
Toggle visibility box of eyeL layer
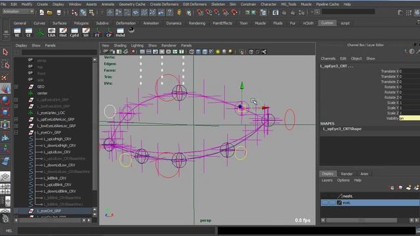(x=325, y=203)
